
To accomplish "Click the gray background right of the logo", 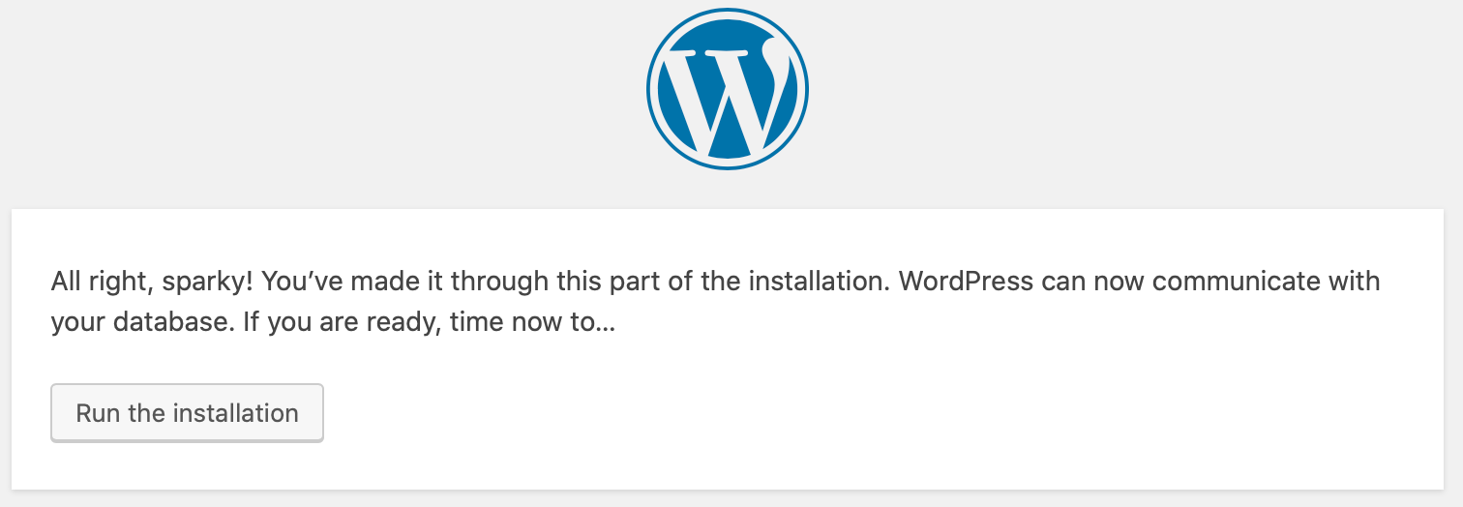I will pyautogui.click(x=1132, y=97).
